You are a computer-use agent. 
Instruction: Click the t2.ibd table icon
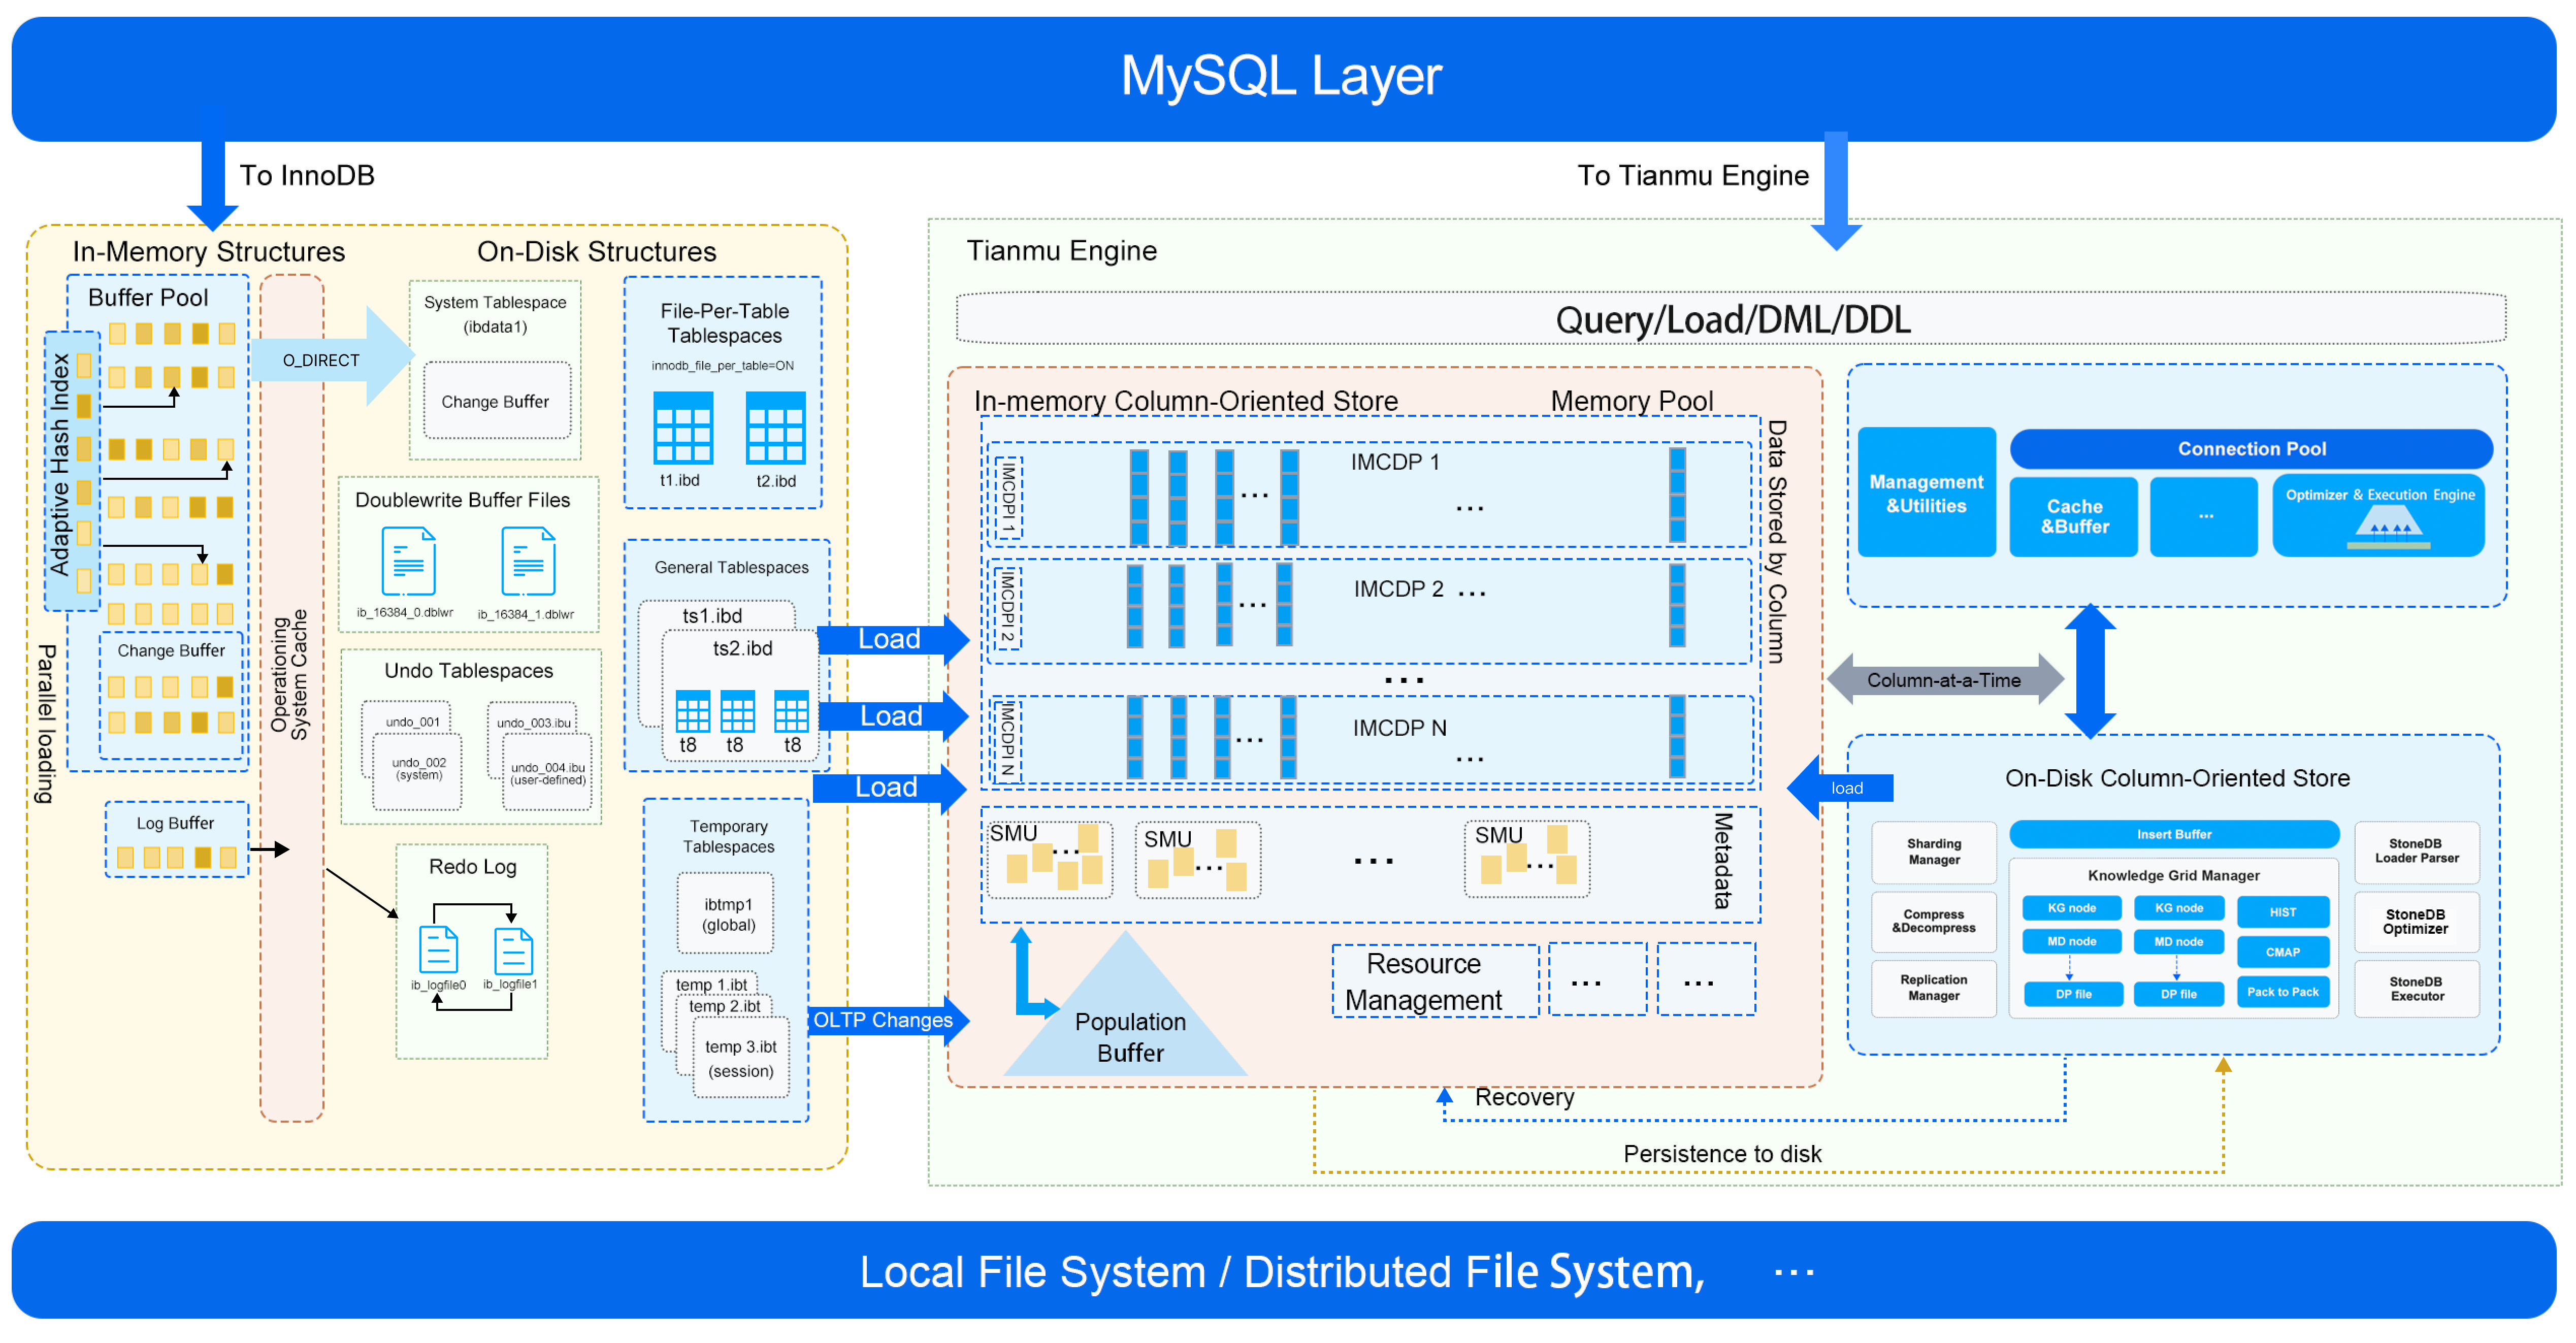point(775,427)
